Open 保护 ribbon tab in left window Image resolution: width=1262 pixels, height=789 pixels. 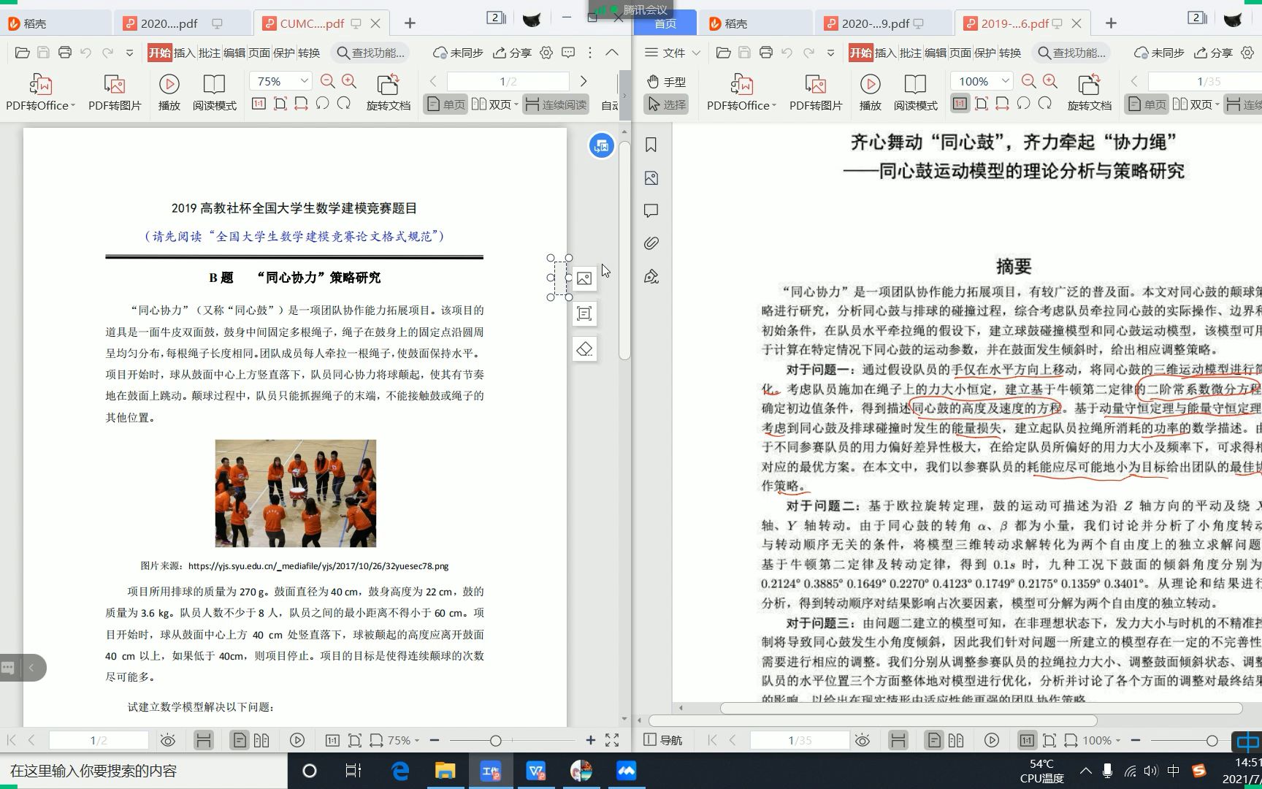tap(283, 53)
